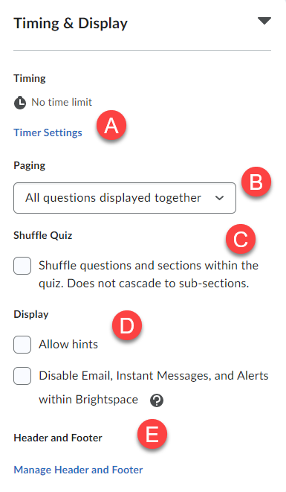Open the Timer Settings link
Image resolution: width=286 pixels, height=492 pixels.
coord(48,132)
